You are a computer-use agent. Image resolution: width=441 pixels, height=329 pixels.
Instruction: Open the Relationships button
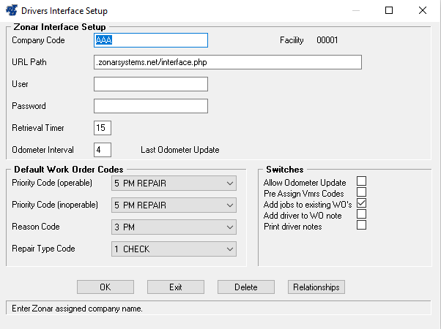point(316,287)
